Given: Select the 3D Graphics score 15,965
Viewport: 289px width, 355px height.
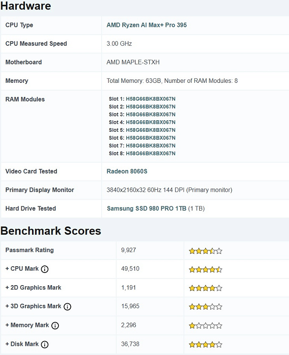Looking at the screenshot, I should click(130, 306).
